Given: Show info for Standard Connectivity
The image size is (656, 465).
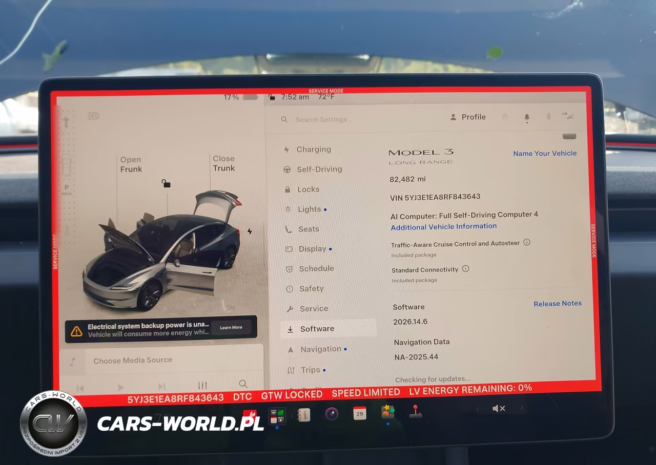Looking at the screenshot, I should pyautogui.click(x=465, y=268).
